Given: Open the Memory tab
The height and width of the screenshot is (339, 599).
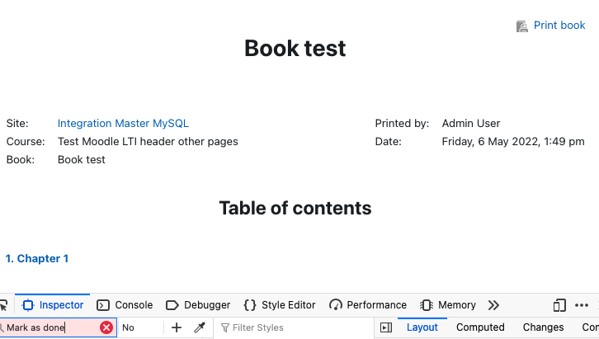Looking at the screenshot, I should click(x=448, y=305).
